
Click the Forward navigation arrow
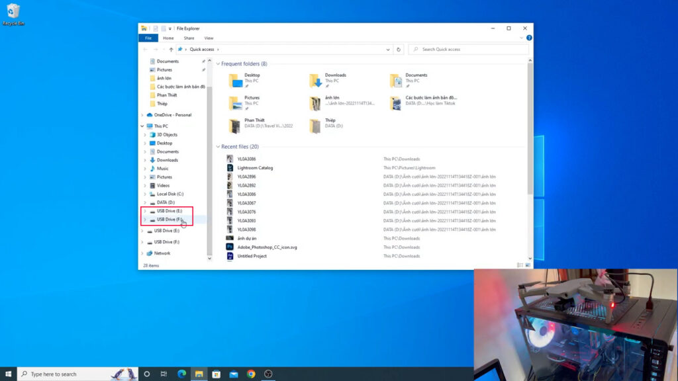155,49
